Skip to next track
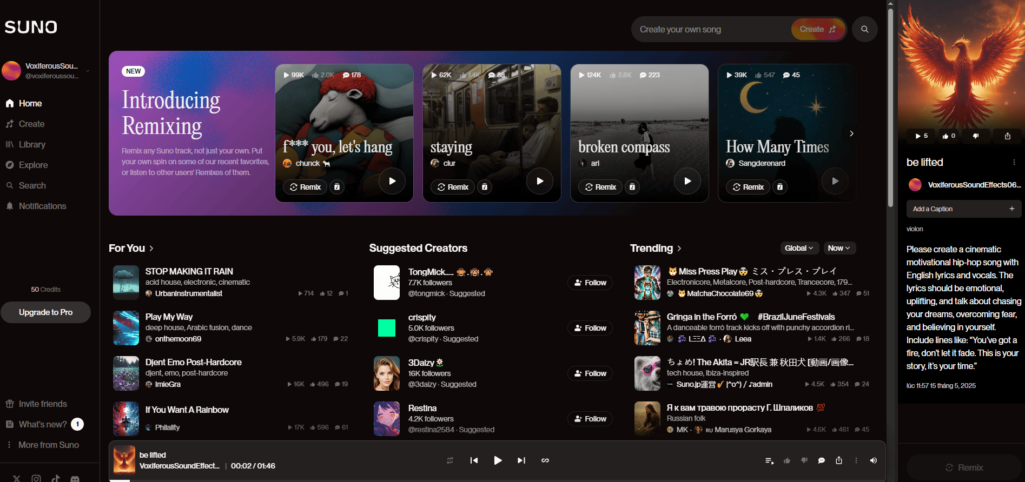 point(521,460)
